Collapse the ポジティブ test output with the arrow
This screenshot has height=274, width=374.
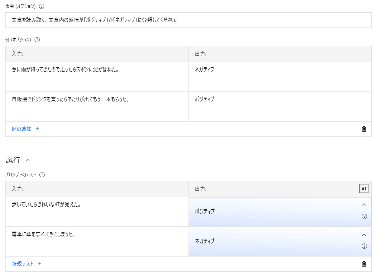364,205
